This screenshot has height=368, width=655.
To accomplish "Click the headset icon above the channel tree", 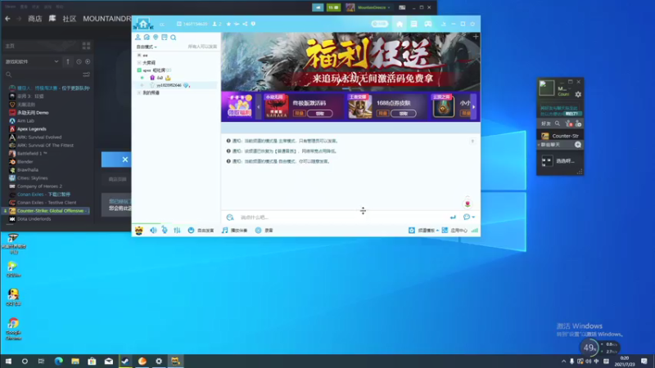I will coord(147,38).
